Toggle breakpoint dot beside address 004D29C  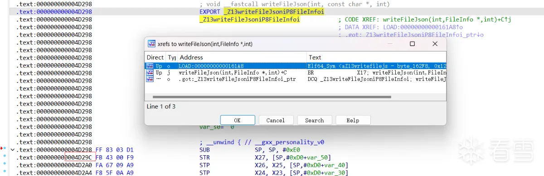[5, 156]
